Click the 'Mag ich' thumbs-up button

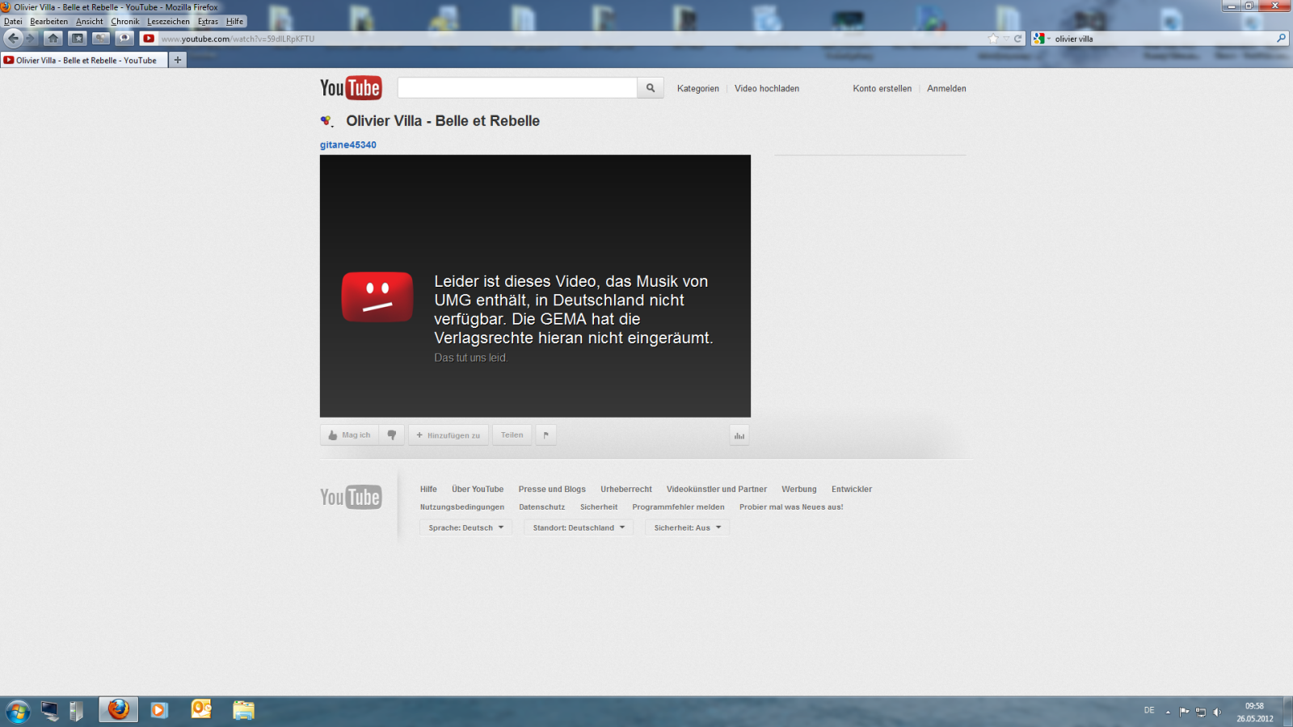[x=350, y=435]
